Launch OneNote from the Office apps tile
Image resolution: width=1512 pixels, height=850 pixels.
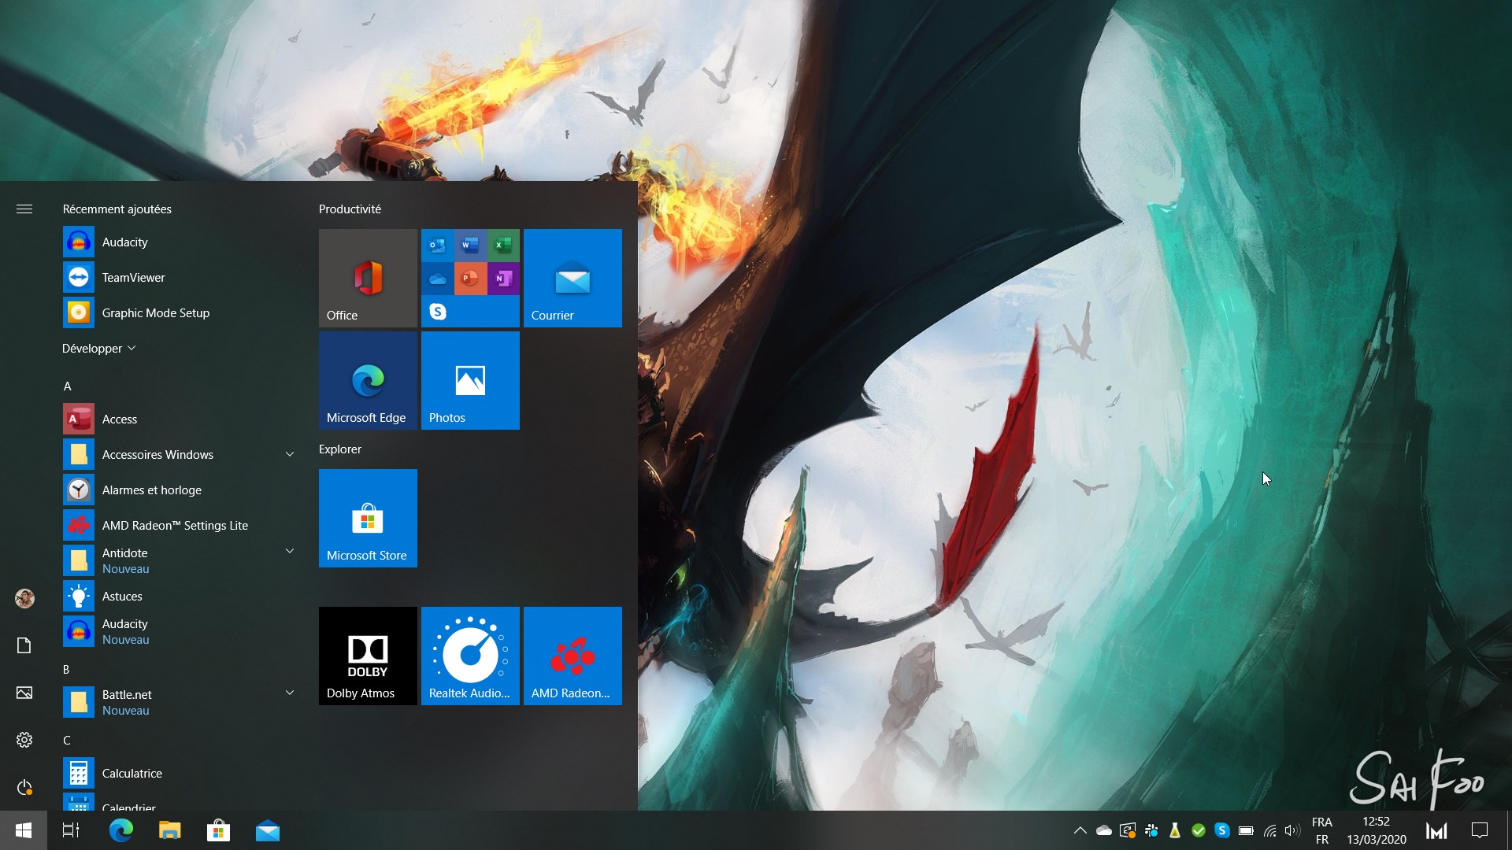click(503, 279)
